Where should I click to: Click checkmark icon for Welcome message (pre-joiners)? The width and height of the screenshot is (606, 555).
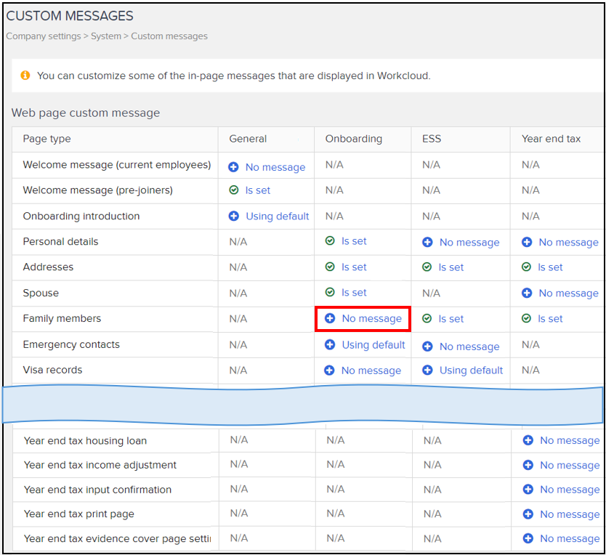pos(234,190)
